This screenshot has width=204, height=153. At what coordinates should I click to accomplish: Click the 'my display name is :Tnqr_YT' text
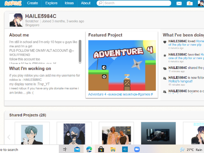pyautogui.click(x=29, y=84)
